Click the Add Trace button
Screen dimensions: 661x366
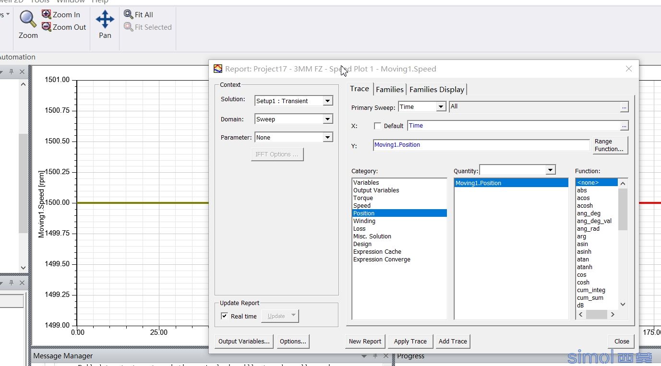(x=453, y=341)
